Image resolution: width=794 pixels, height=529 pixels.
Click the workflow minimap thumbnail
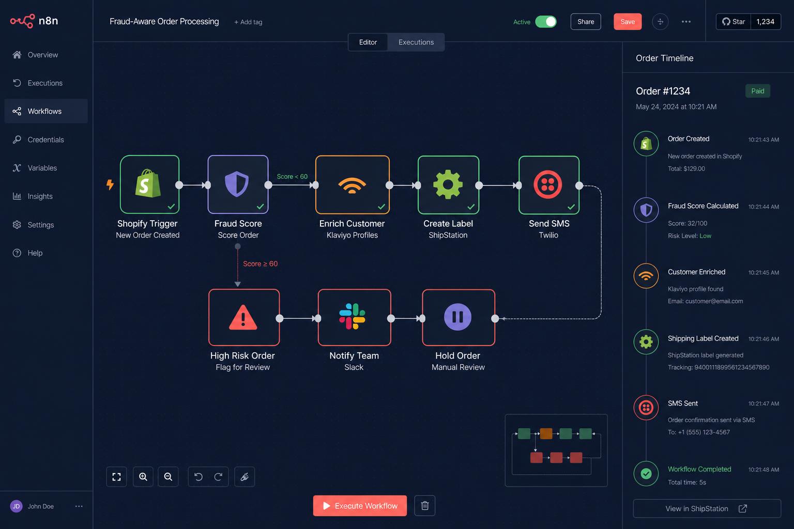pyautogui.click(x=556, y=450)
